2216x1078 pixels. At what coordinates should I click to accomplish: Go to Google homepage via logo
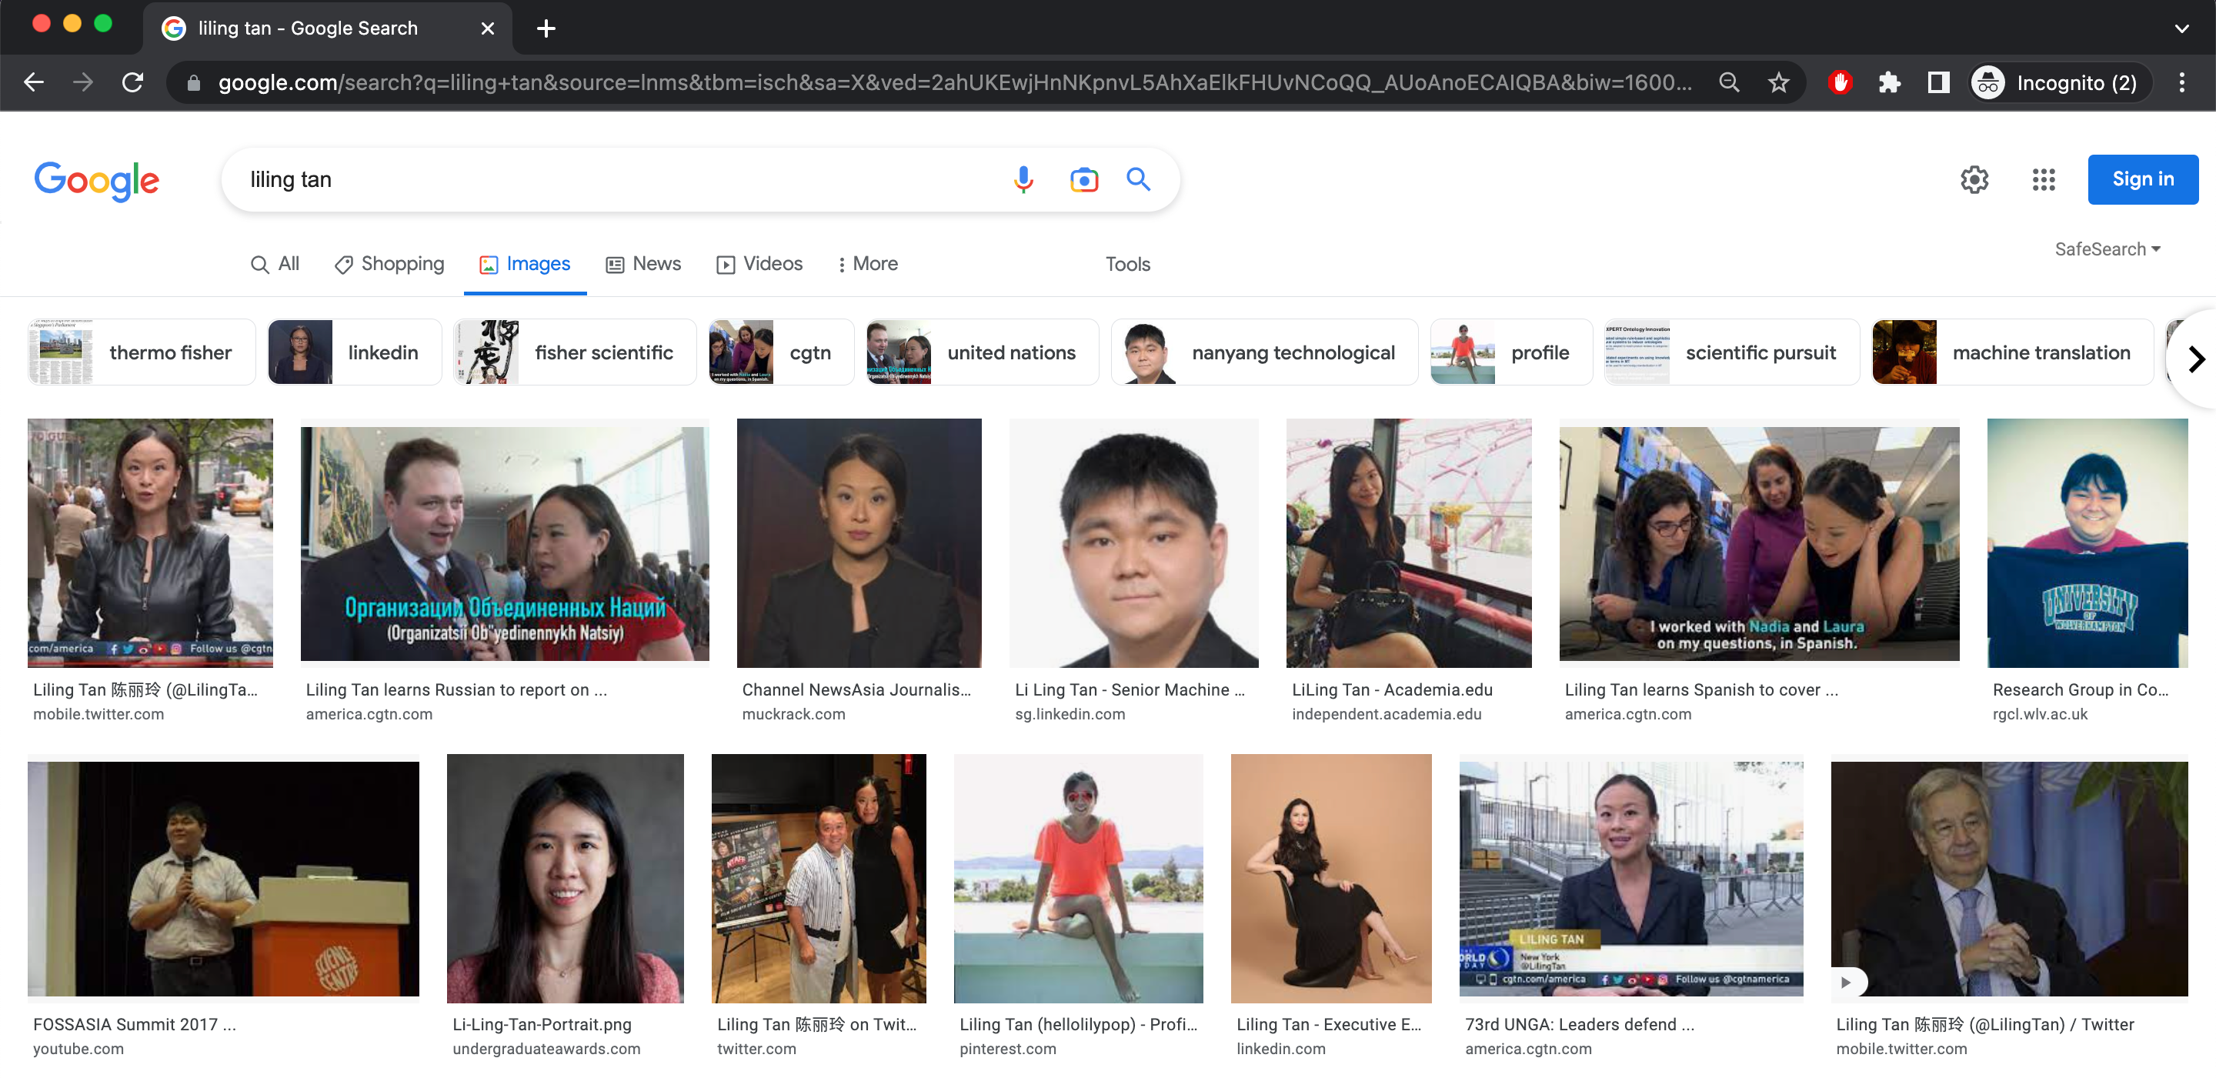[x=96, y=180]
